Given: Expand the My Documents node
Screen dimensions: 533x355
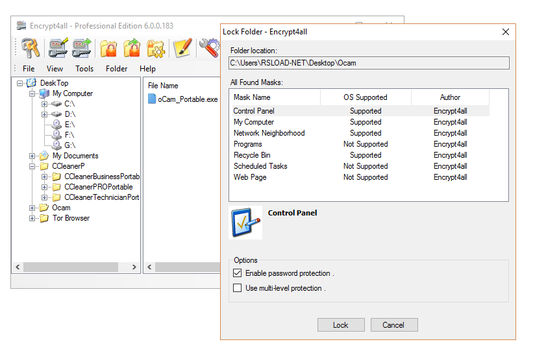Looking at the screenshot, I should point(32,156).
